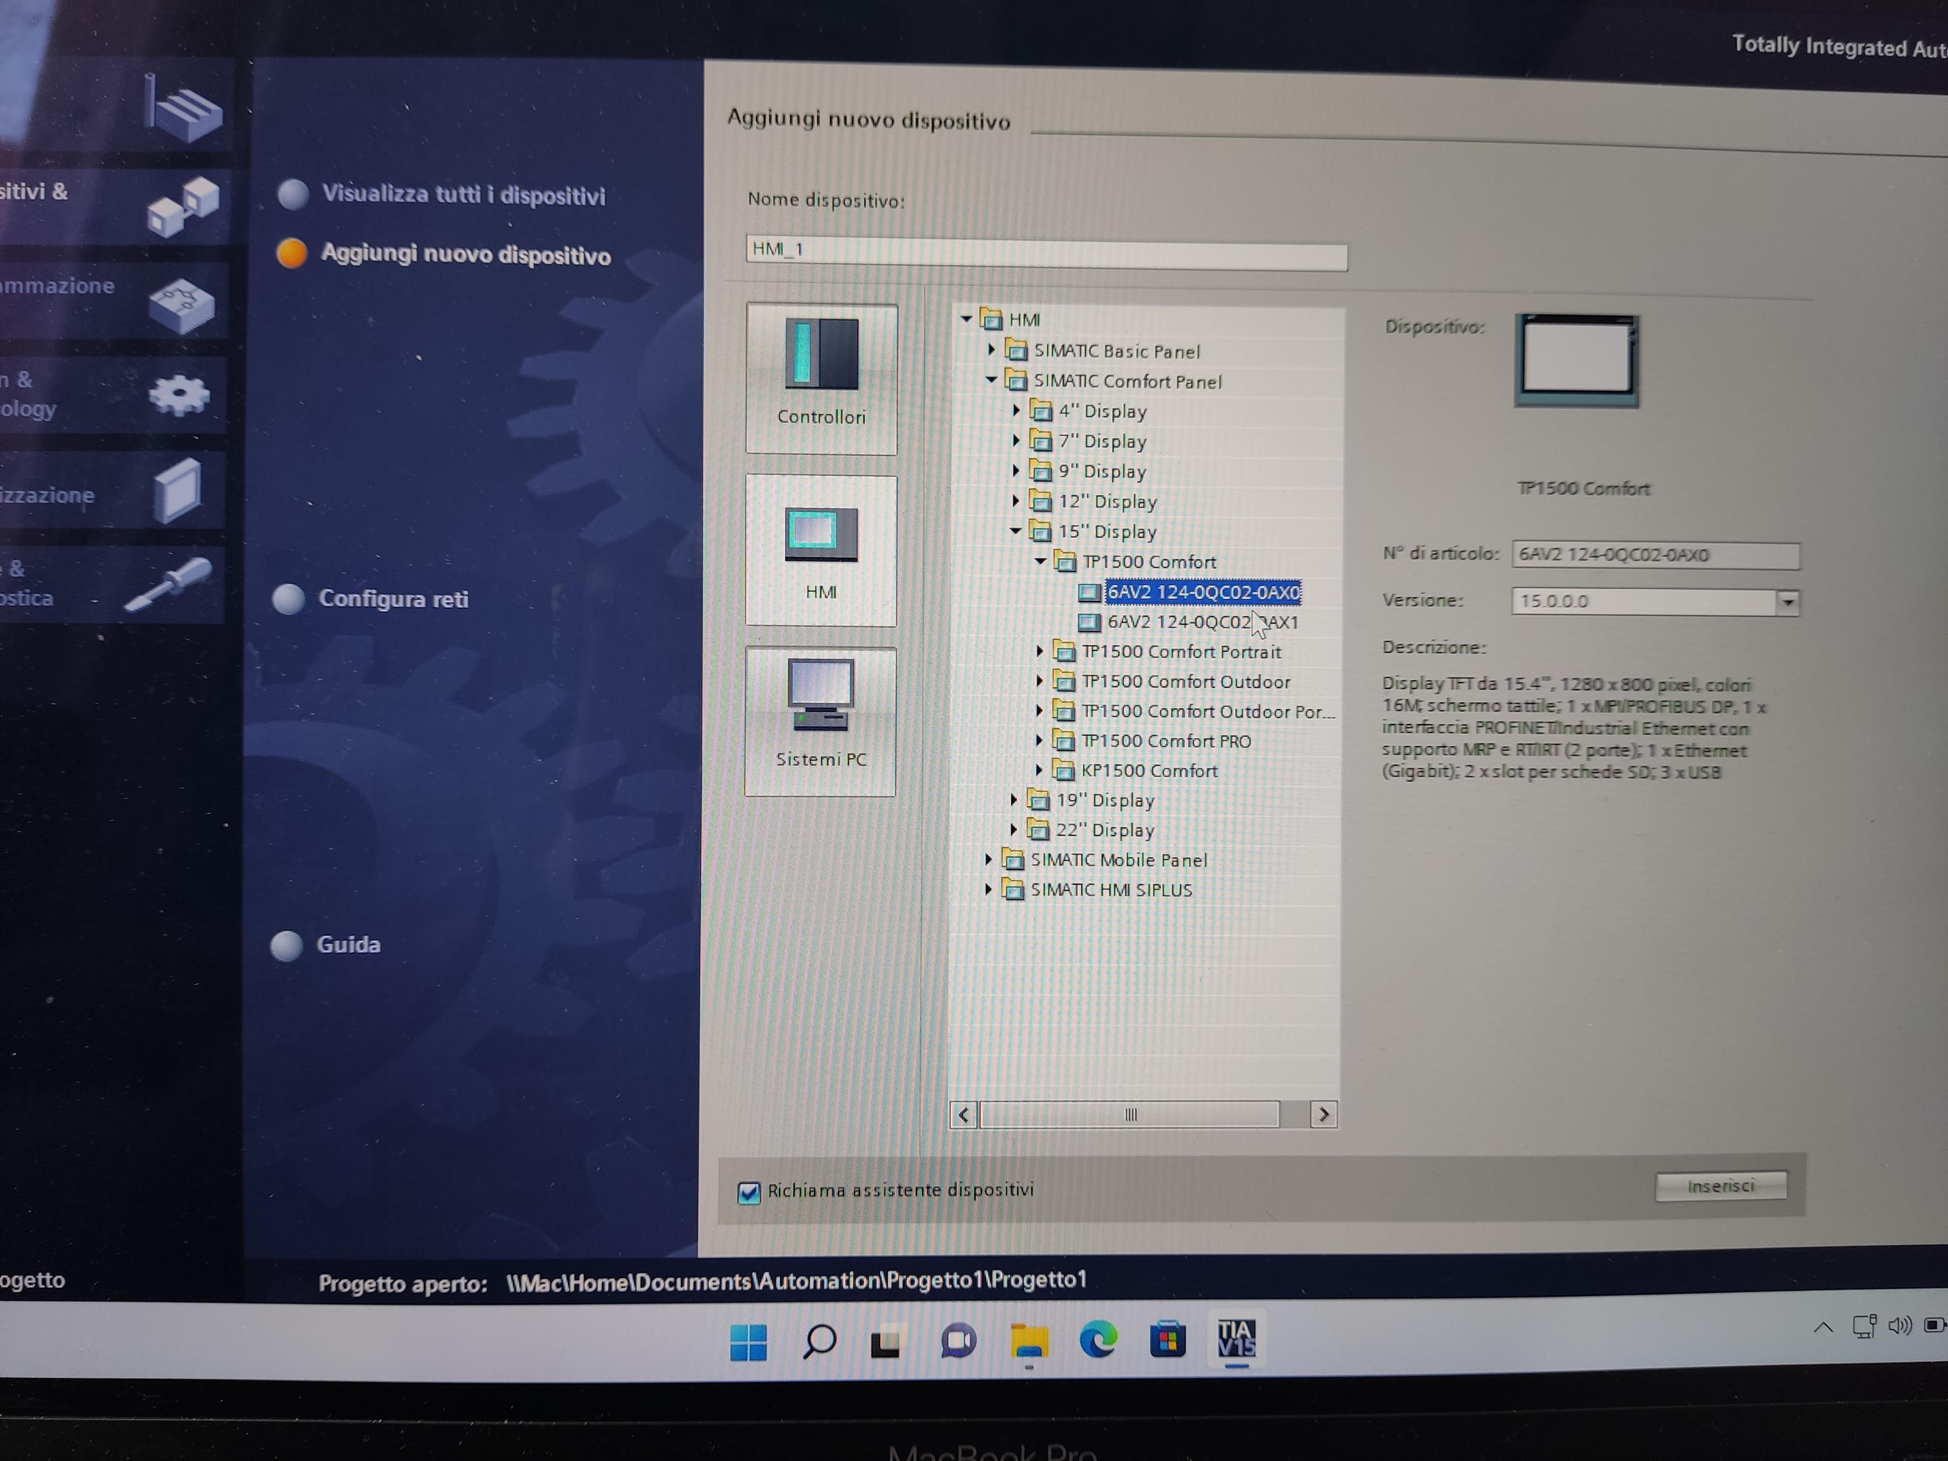Click the devices and networks portal icon

(183, 208)
